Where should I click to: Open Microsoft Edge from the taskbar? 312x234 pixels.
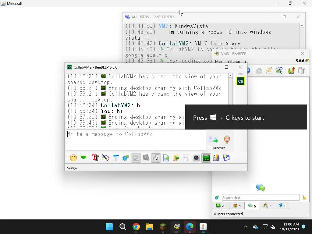coord(190,227)
